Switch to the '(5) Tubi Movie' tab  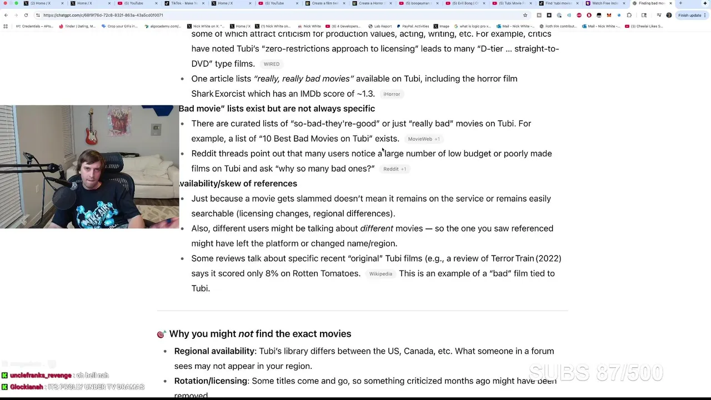click(x=511, y=3)
